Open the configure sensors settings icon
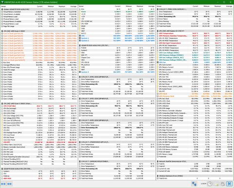Viewport: 234px width, 188px height. pyautogui.click(x=223, y=184)
